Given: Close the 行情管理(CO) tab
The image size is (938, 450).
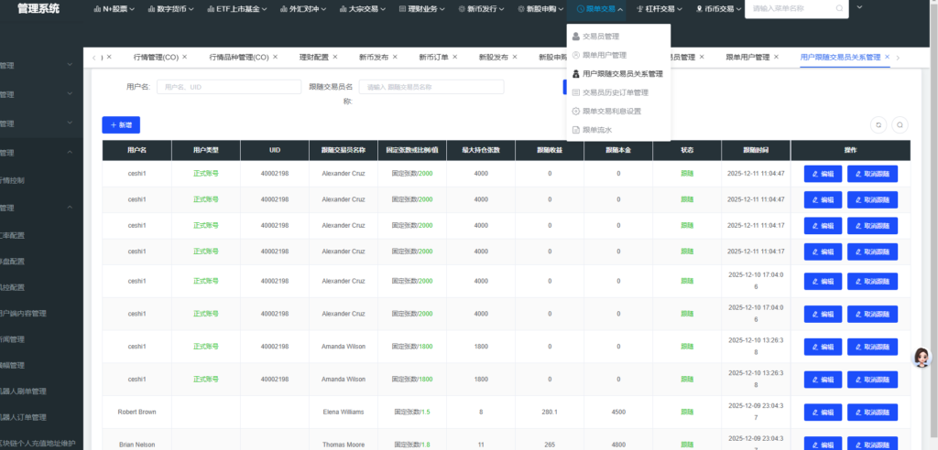Looking at the screenshot, I should coord(185,57).
